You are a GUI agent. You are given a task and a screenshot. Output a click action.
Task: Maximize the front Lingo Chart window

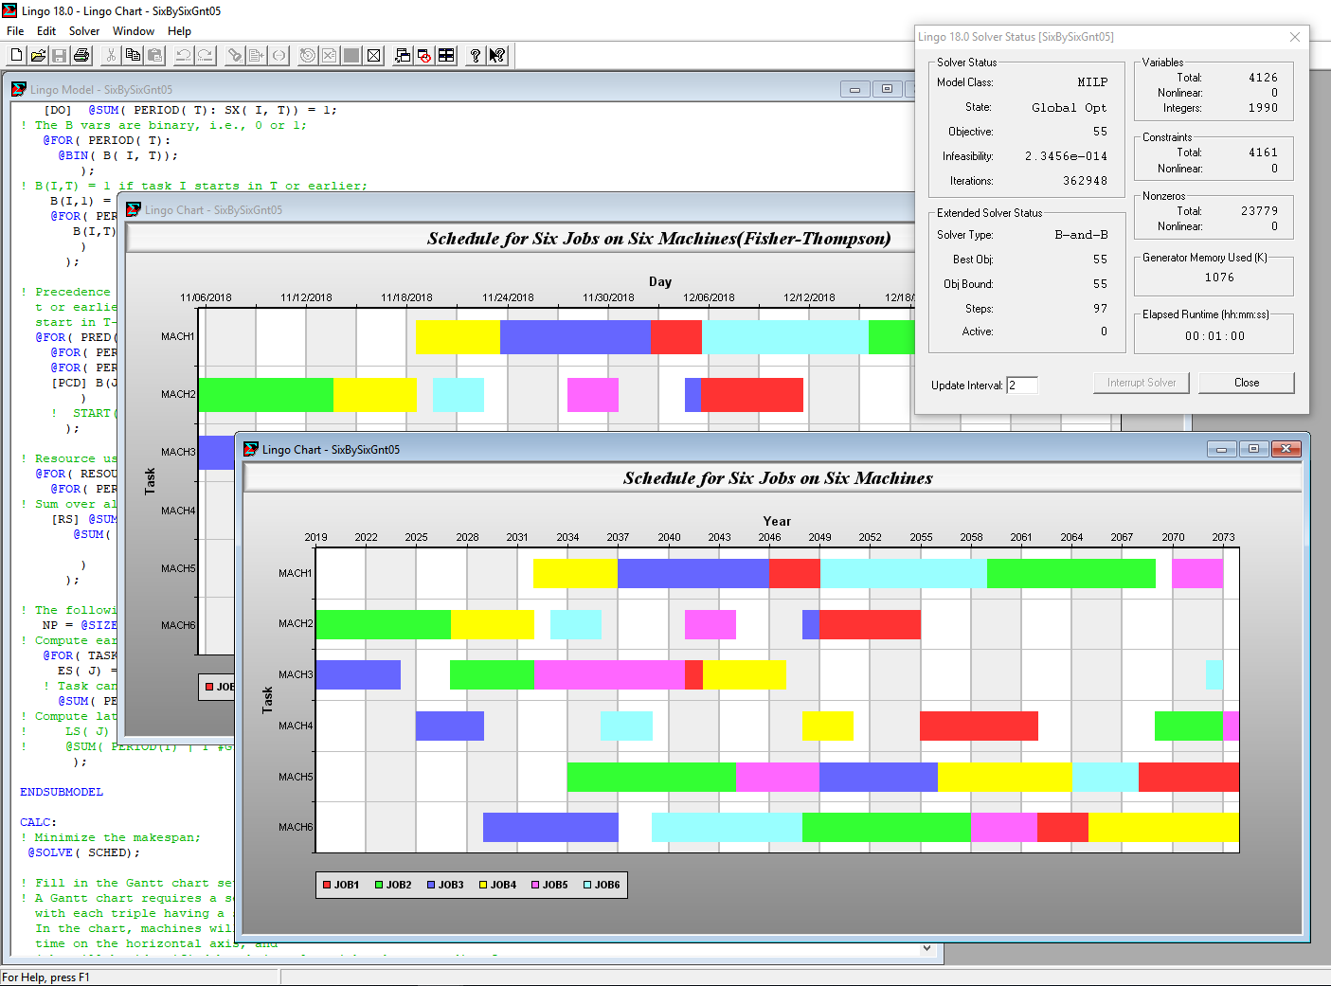click(1253, 449)
